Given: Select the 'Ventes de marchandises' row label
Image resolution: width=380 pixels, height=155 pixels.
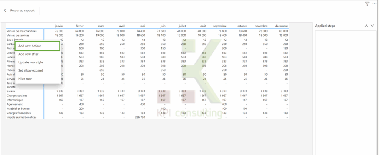Looking at the screenshot, I should pos(22,31).
